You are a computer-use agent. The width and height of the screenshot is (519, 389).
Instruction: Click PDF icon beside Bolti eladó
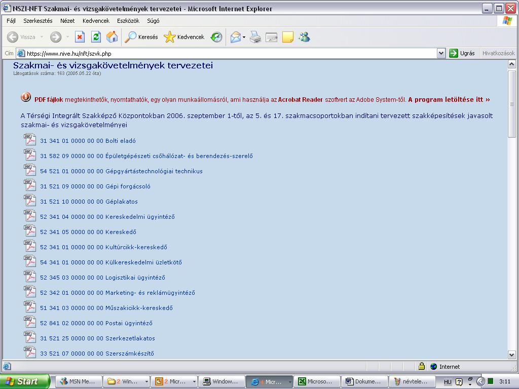[x=30, y=140]
